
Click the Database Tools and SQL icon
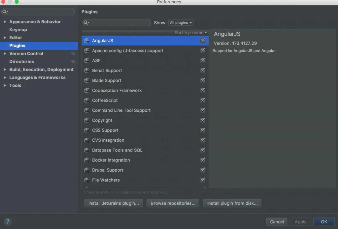pos(87,150)
